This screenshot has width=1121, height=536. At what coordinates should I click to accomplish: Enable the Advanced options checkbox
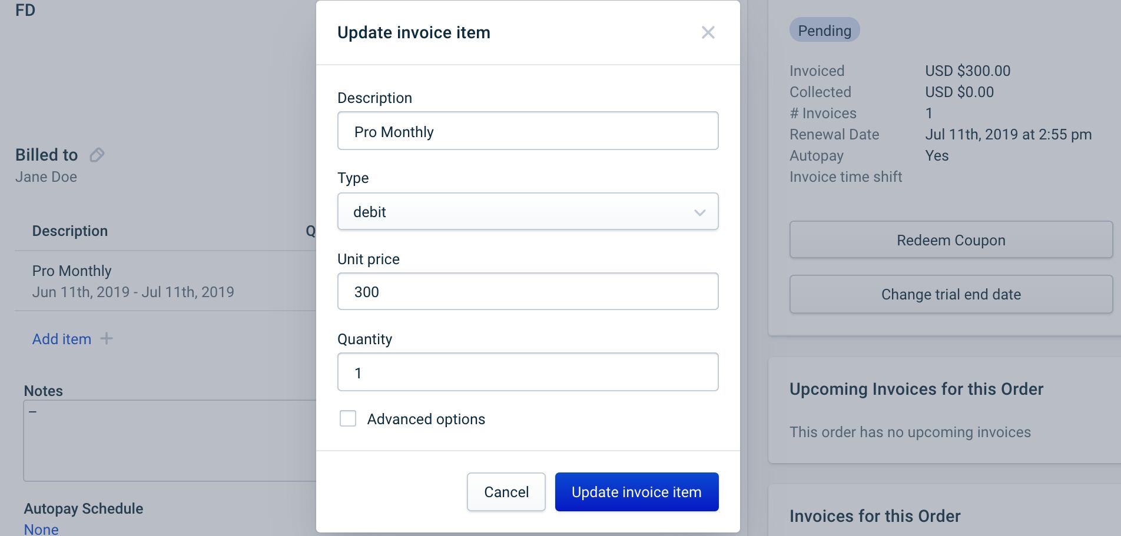coord(348,418)
